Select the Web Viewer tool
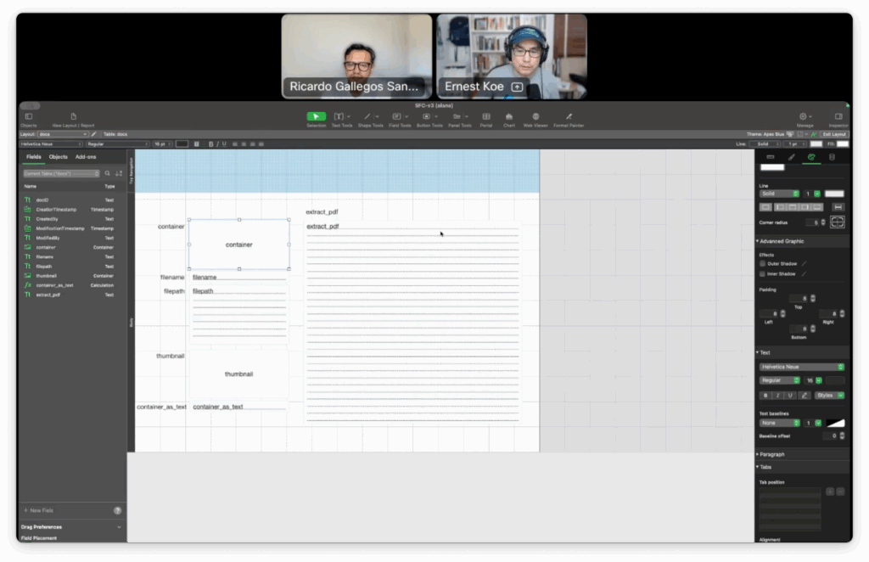 [535, 116]
